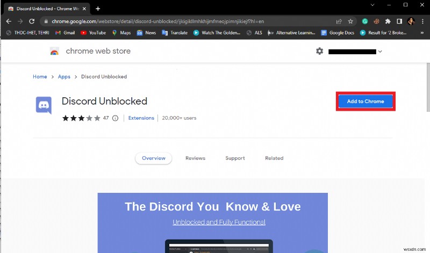Screen dimensions: 430x253
Task: Go to Home breadcrumb link
Action: 40,77
